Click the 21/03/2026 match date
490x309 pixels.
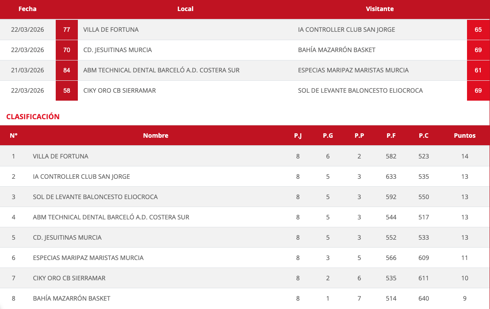coord(27,70)
